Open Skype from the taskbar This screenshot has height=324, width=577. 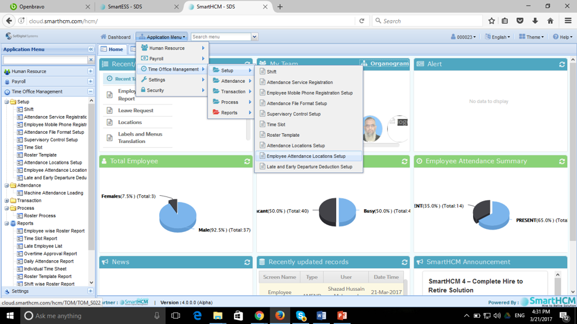click(x=300, y=315)
